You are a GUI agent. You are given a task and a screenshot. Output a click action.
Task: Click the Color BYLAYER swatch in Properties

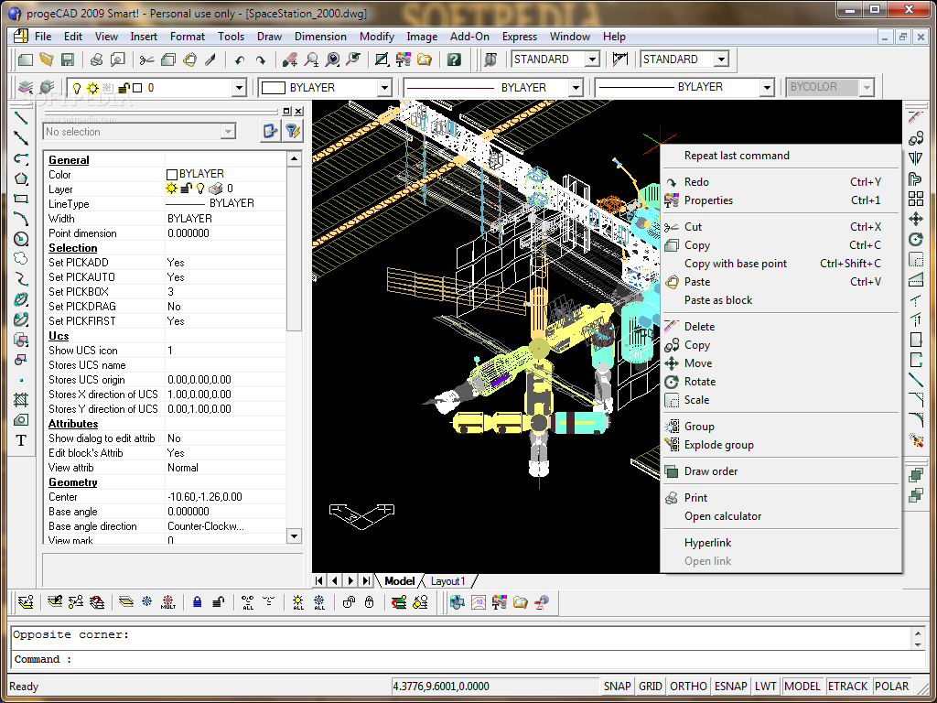coord(171,175)
